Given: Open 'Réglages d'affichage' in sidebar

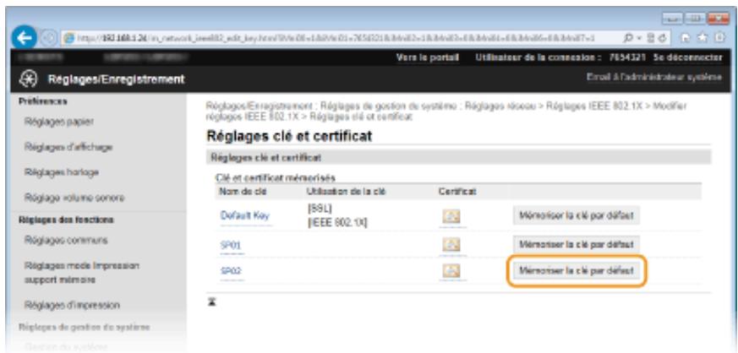Looking at the screenshot, I should tap(68, 147).
